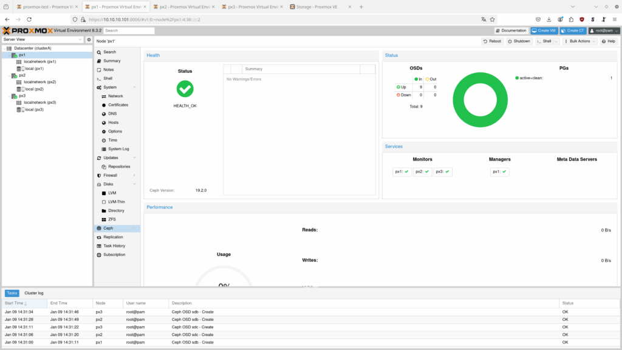Open the Subscription page
Screen dimensions: 622x350
click(114, 255)
